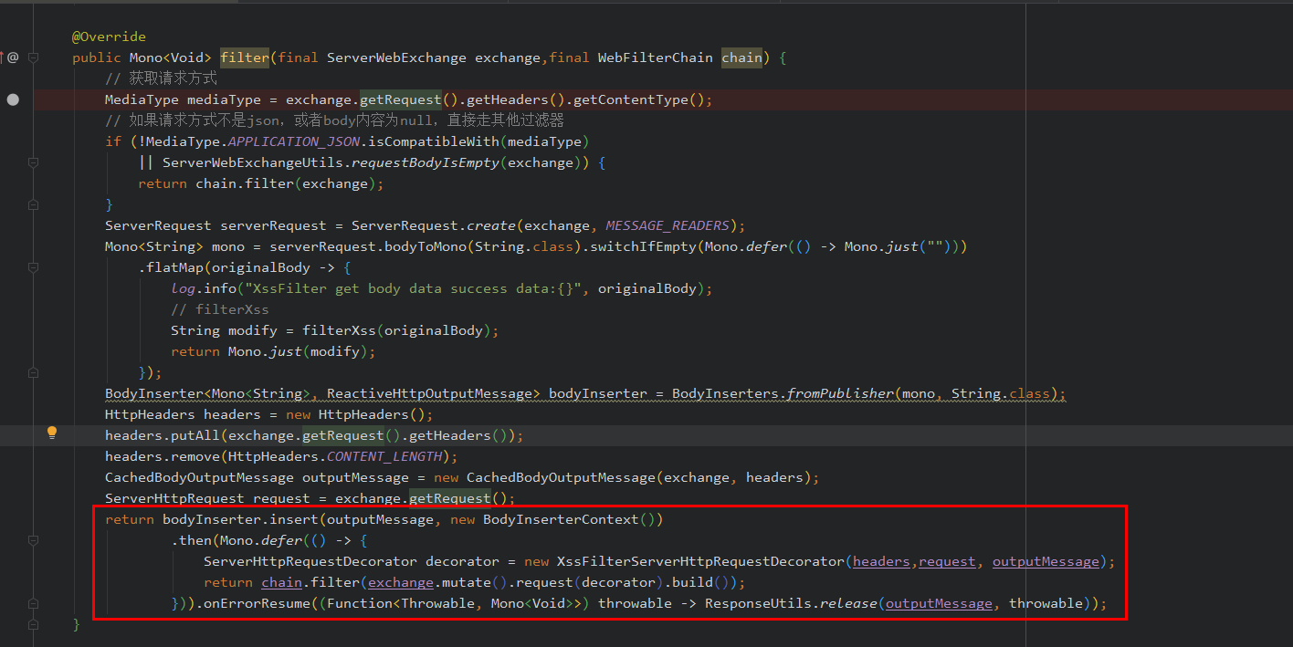The height and width of the screenshot is (647, 1293).
Task: Click requestBodyIsEmpty method call
Action: pyautogui.click(x=426, y=162)
